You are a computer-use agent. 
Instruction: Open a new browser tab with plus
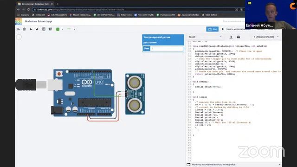pos(58,4)
